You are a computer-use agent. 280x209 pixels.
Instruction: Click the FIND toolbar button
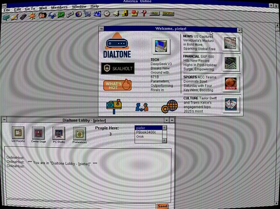(154, 13)
